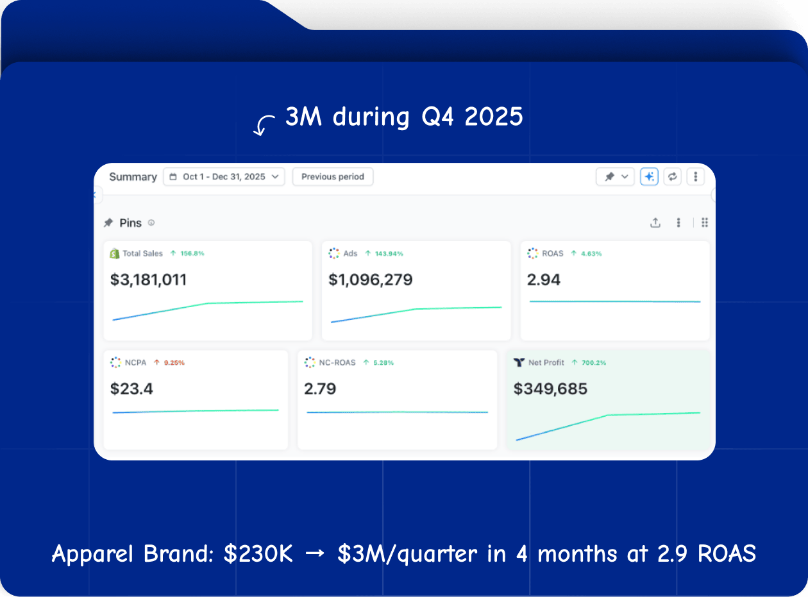Click the ROAS 2.94 metric card
The width and height of the screenshot is (808, 597).
(x=614, y=290)
